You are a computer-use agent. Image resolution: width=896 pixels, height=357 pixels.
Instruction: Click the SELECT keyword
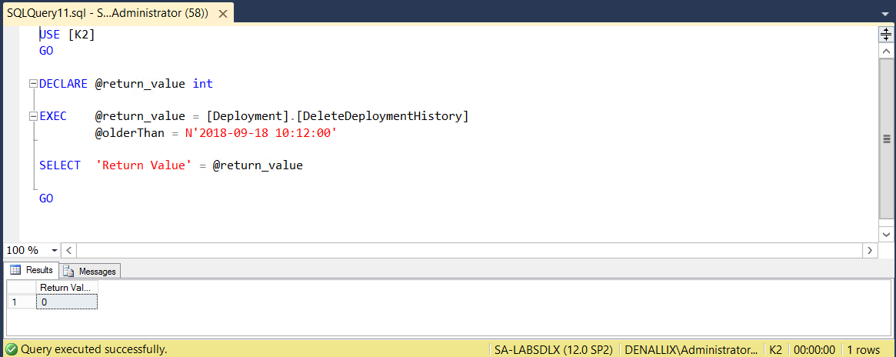pos(60,165)
